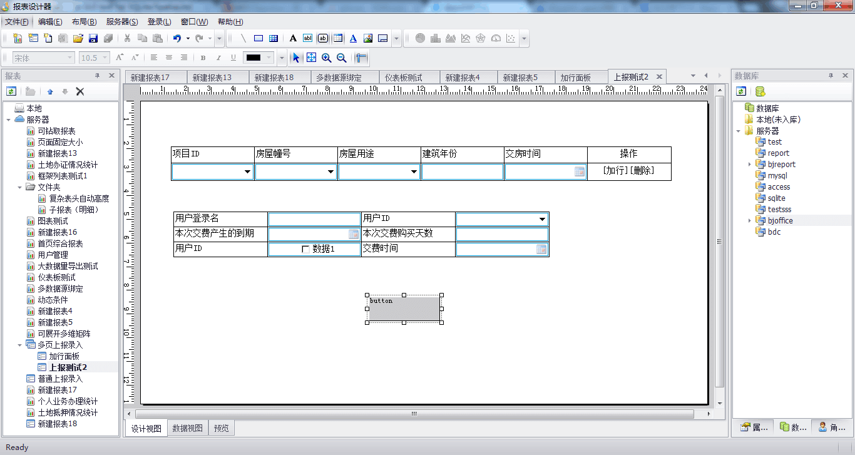Click the save all icon

click(108, 38)
